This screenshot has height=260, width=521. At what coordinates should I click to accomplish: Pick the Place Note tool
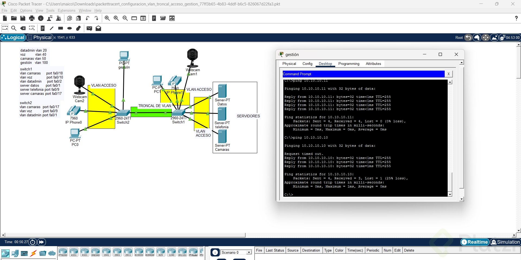coord(43,28)
